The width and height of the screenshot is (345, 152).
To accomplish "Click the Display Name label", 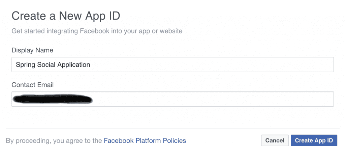I will coord(32,50).
